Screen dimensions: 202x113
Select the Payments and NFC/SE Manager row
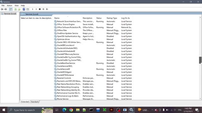[93, 81]
